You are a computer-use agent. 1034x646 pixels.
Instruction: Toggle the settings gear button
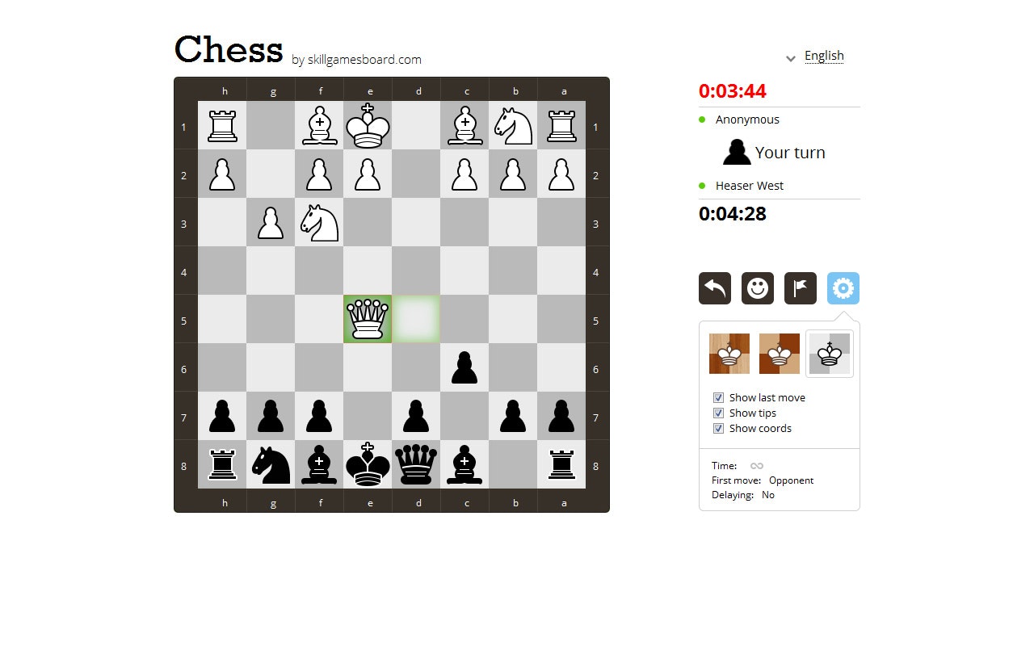(843, 288)
